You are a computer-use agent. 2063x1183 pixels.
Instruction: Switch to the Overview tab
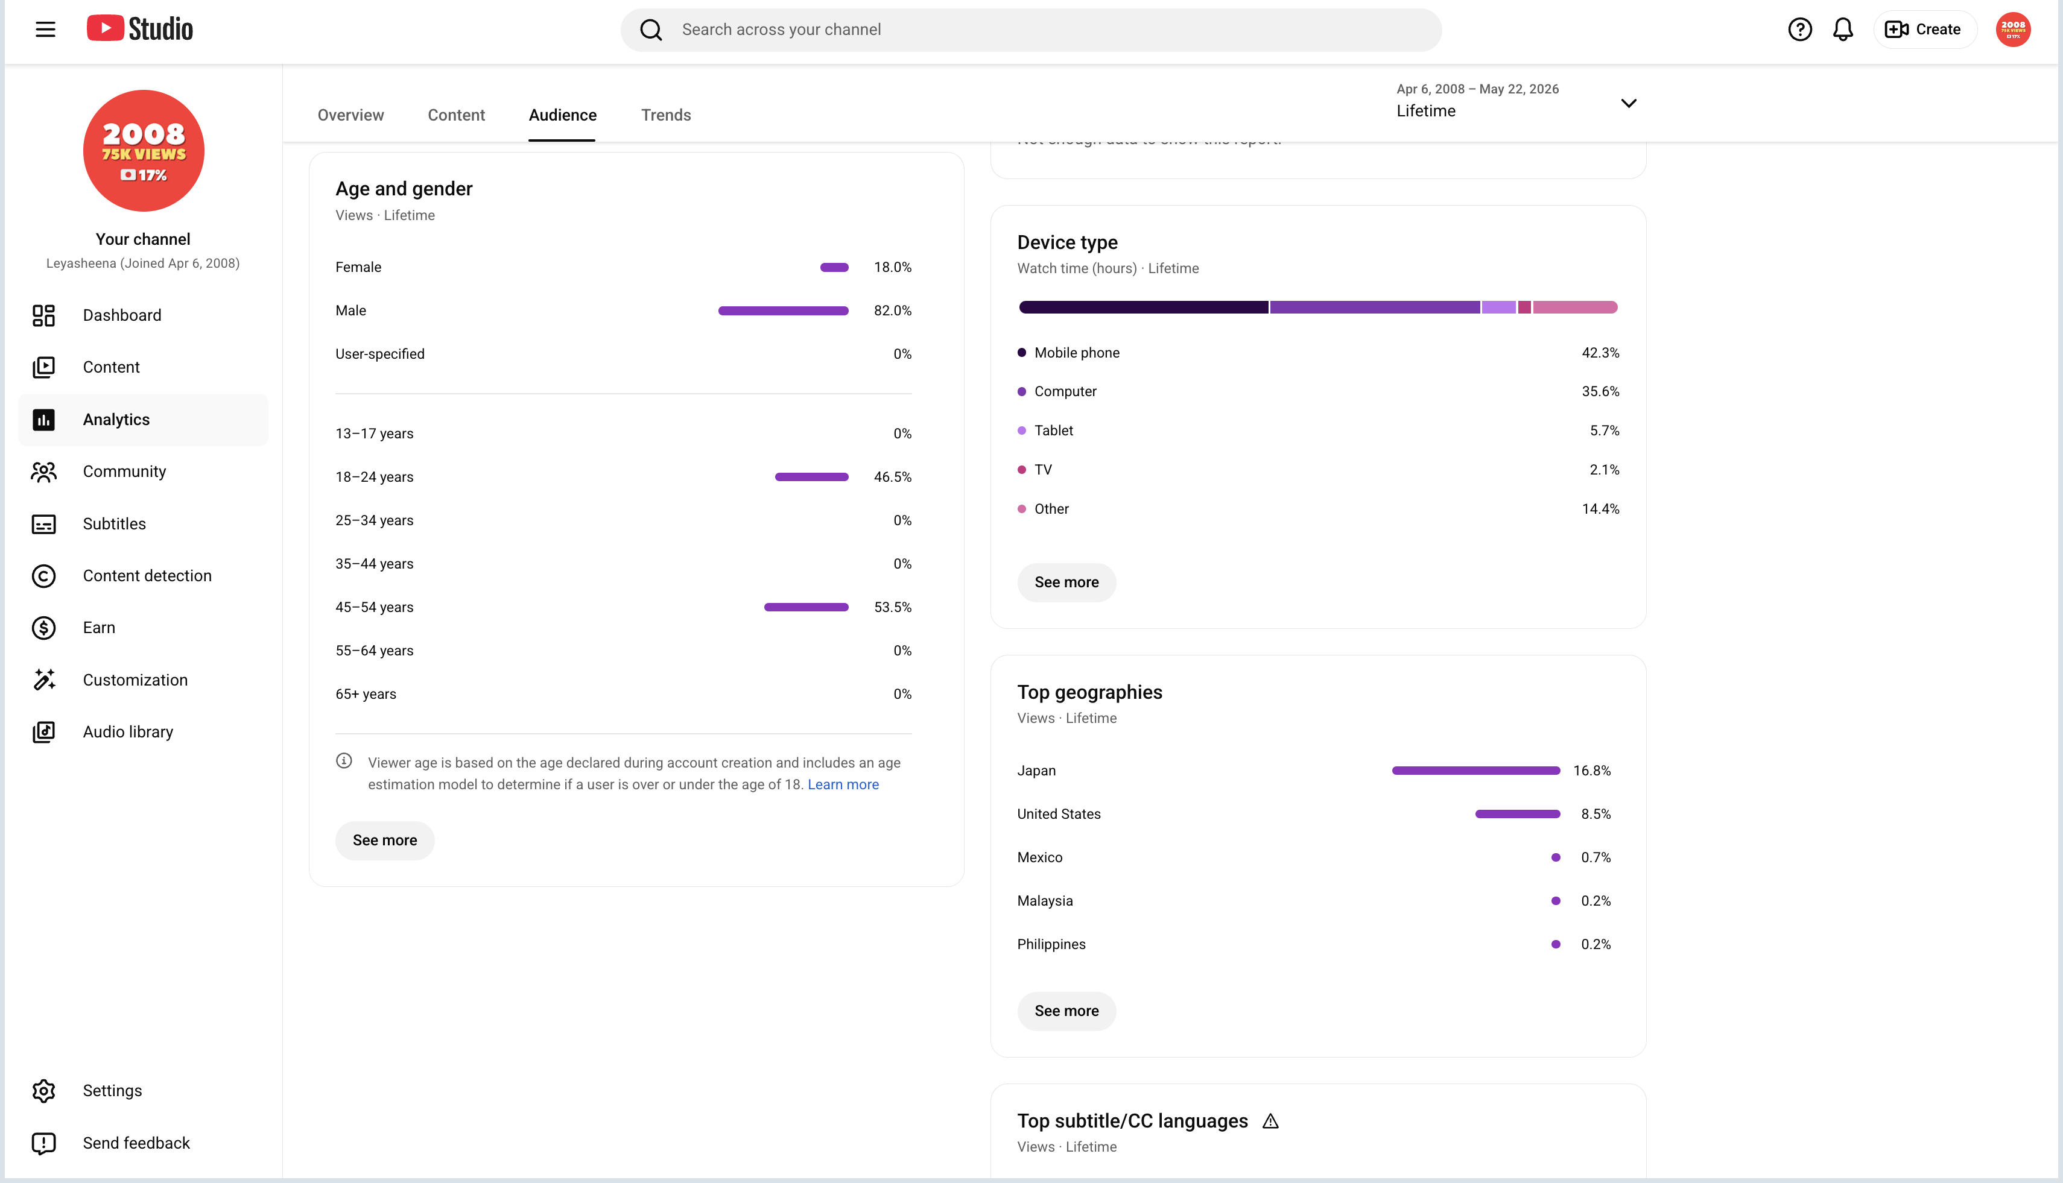(350, 115)
